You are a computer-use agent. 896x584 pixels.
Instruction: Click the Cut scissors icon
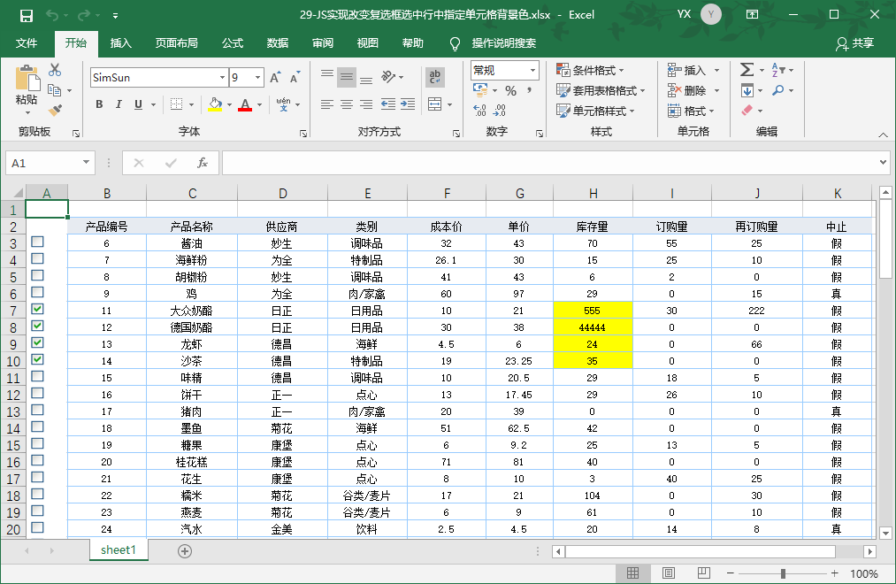[55, 70]
